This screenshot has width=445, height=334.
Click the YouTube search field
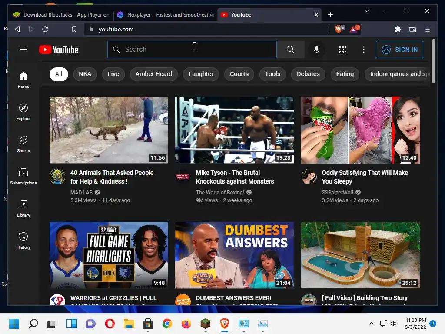(192, 50)
